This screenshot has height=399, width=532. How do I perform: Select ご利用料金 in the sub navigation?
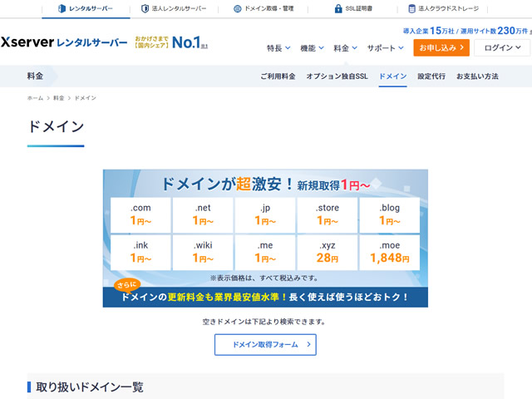click(278, 76)
